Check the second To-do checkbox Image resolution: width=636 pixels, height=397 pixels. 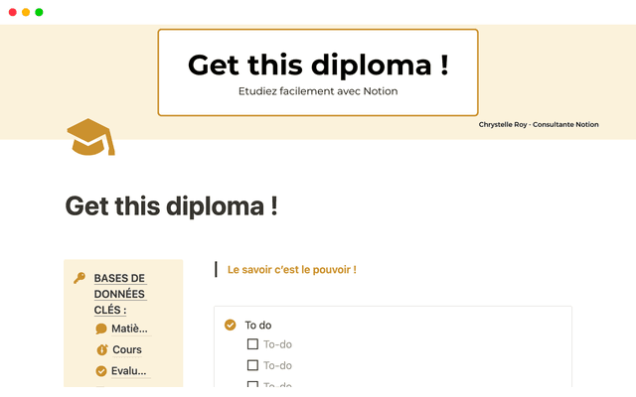point(252,365)
